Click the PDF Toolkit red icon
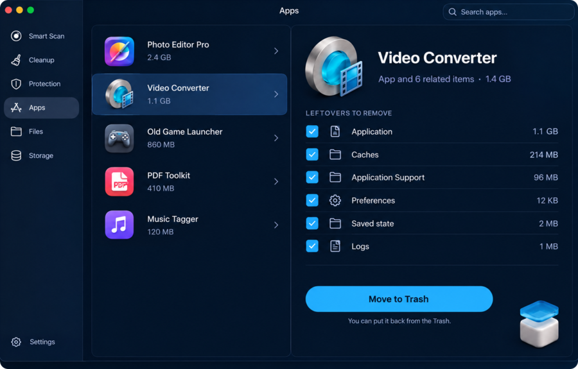This screenshot has width=578, height=369. coord(119,182)
